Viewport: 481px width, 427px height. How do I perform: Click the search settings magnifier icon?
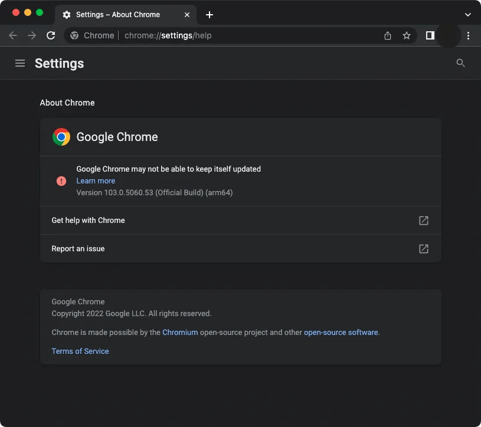point(461,63)
